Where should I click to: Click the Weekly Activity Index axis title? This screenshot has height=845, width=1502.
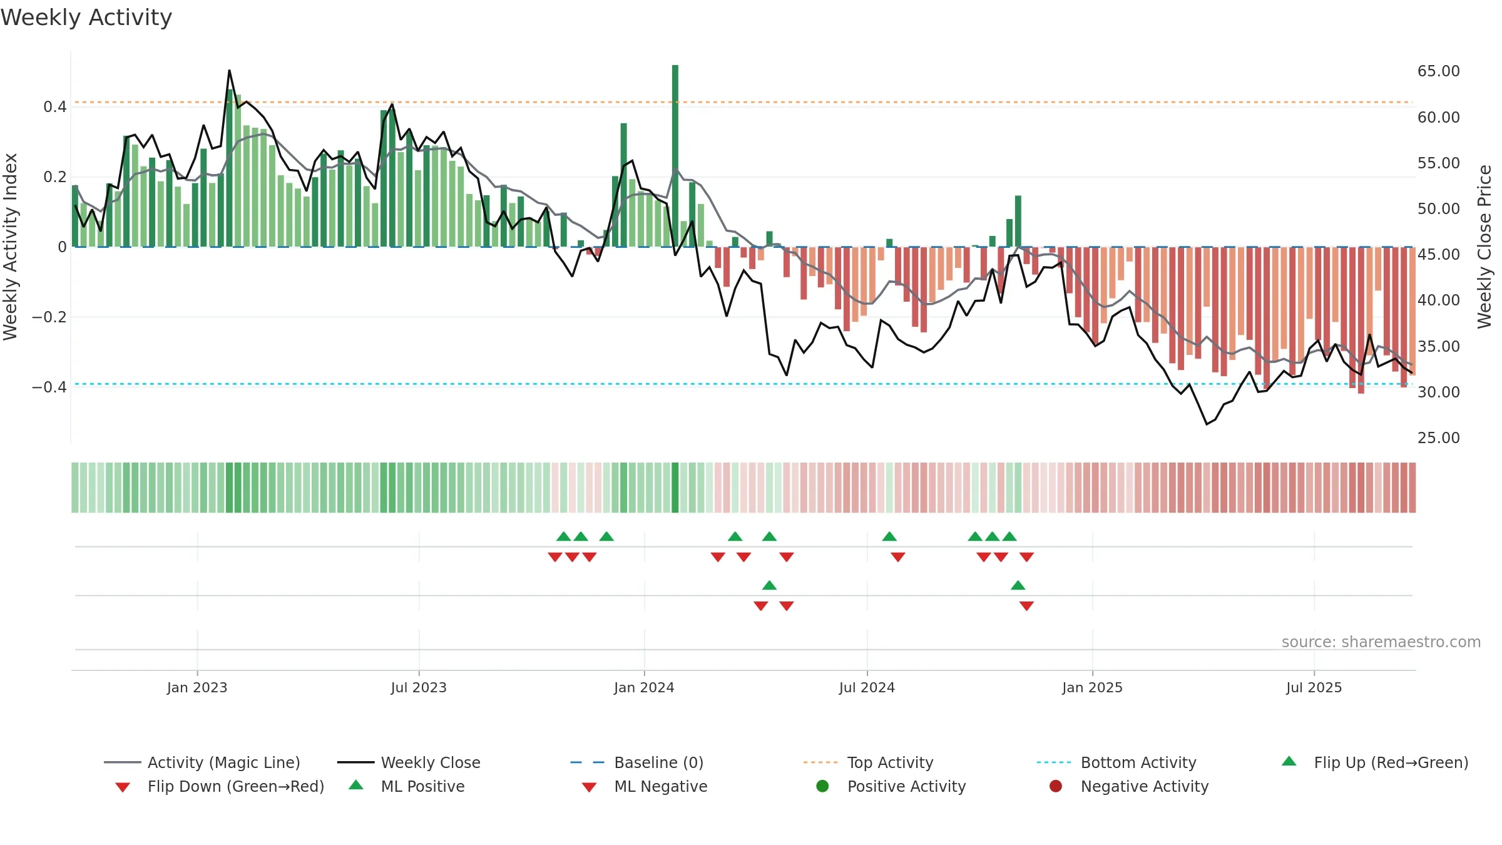pyautogui.click(x=11, y=247)
